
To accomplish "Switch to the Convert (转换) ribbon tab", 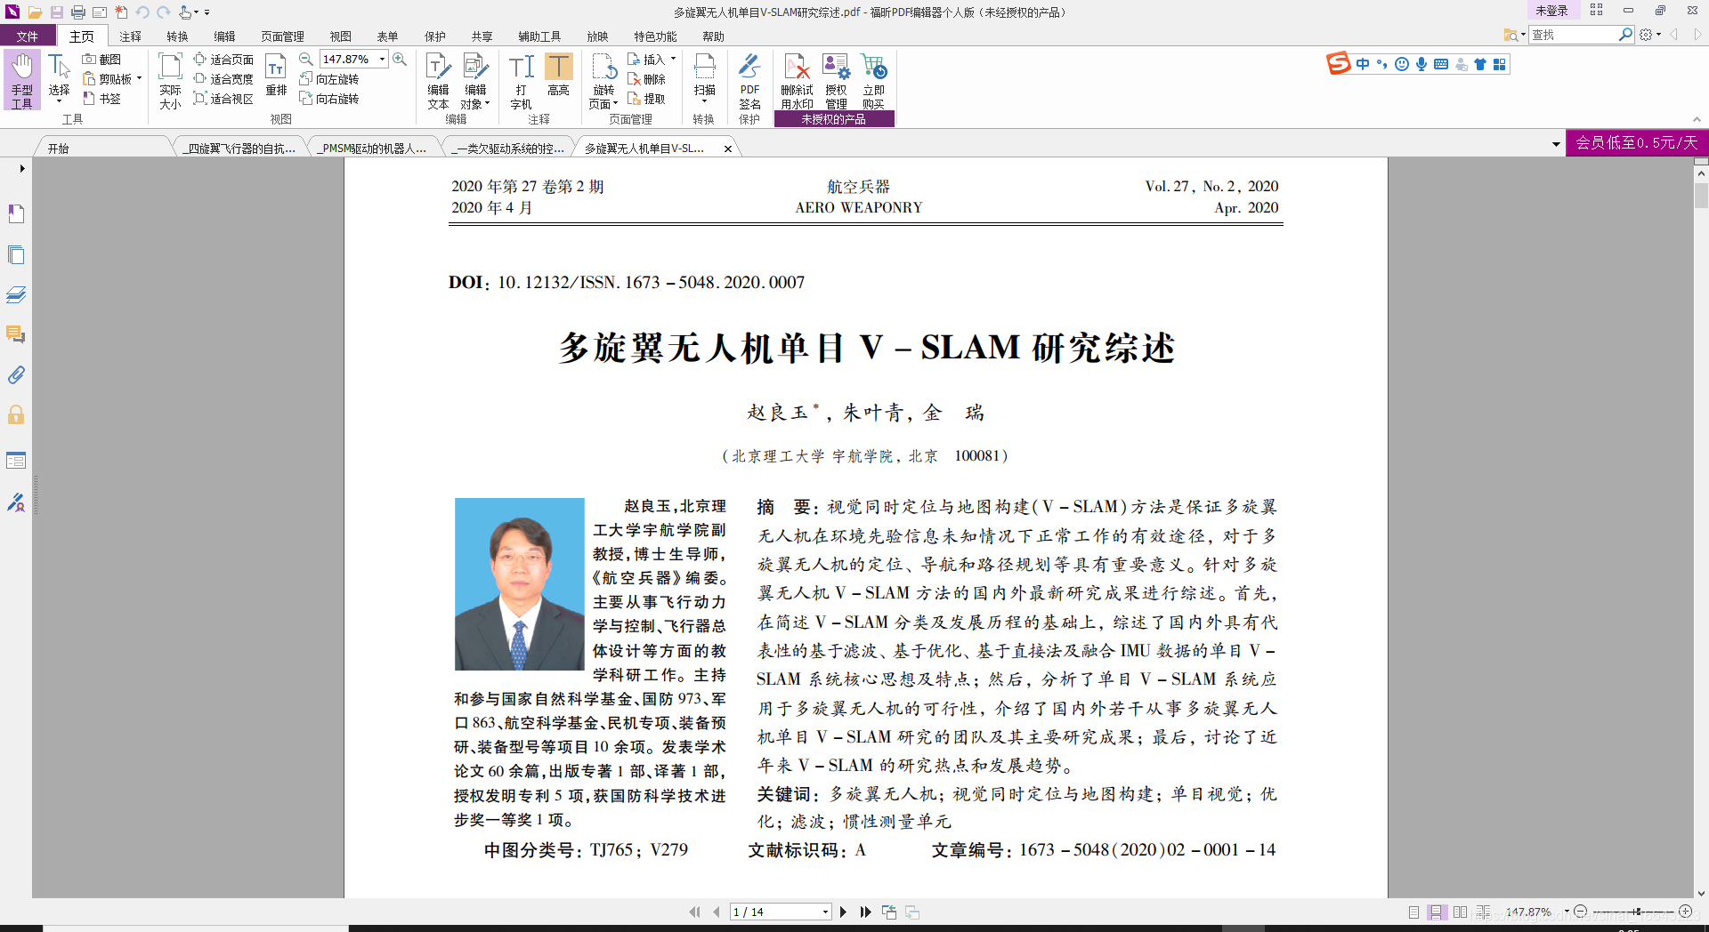I will 177,36.
